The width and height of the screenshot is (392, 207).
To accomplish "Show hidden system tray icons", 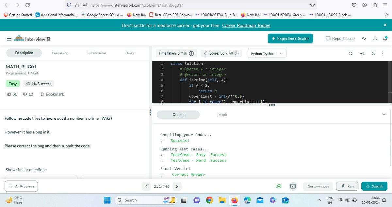I will point(319,200).
